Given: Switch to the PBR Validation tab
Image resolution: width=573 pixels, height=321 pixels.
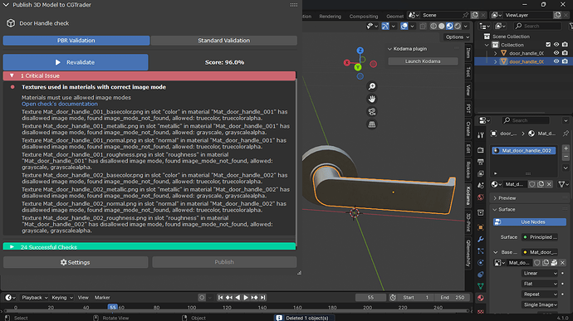Looking at the screenshot, I should 76,41.
